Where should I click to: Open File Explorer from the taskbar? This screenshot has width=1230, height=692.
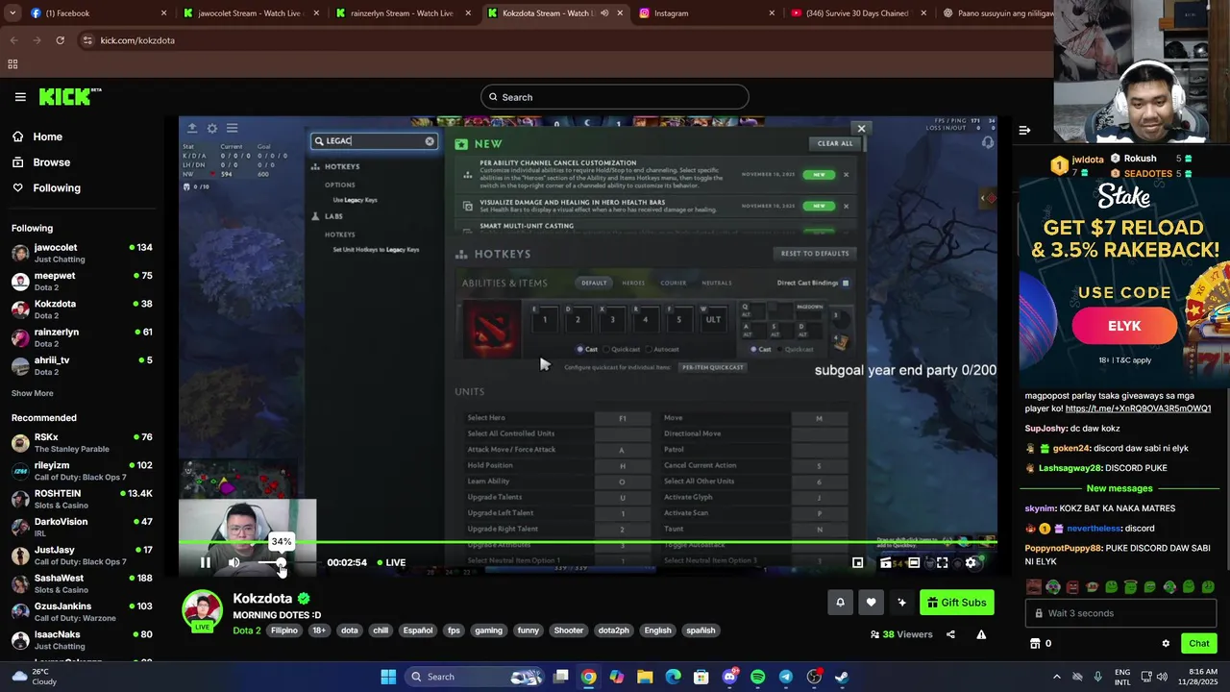tap(645, 677)
